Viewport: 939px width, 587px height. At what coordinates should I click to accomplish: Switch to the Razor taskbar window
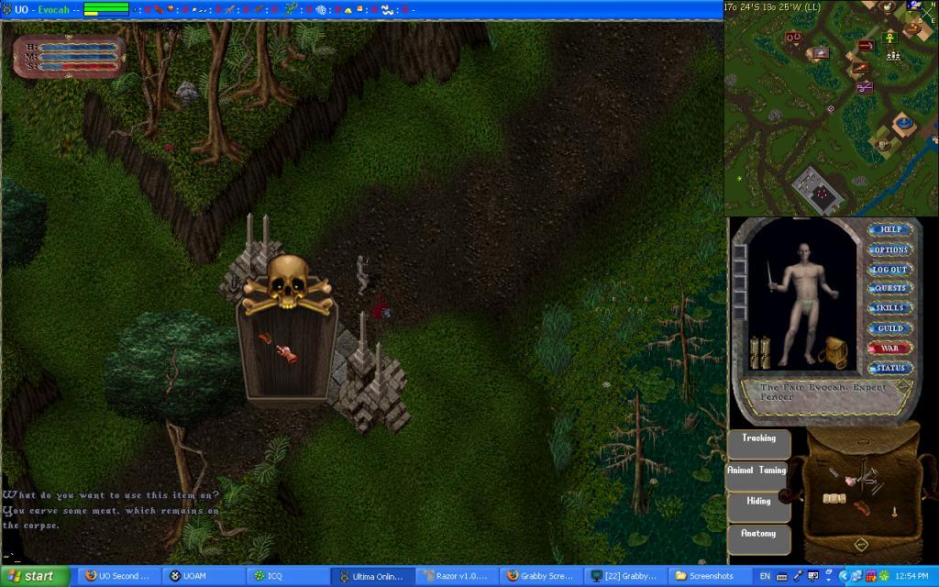click(x=454, y=576)
